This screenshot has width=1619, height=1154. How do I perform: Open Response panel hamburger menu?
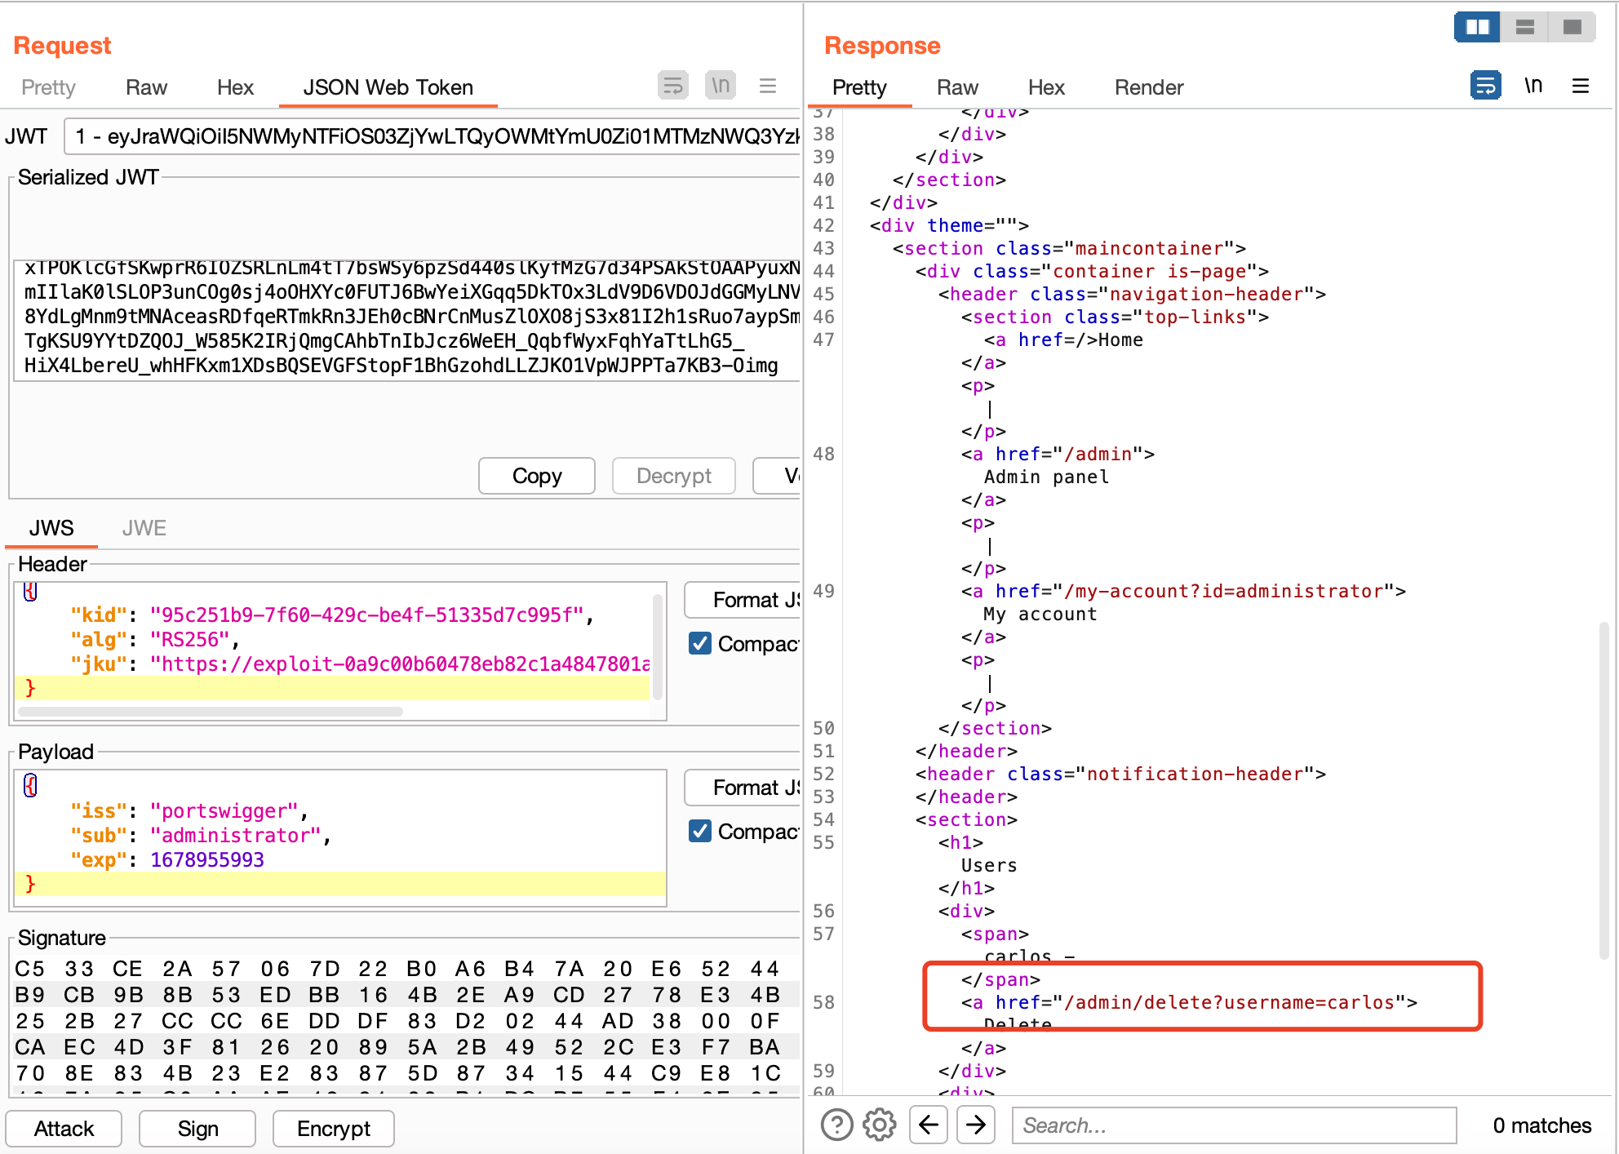1581,86
